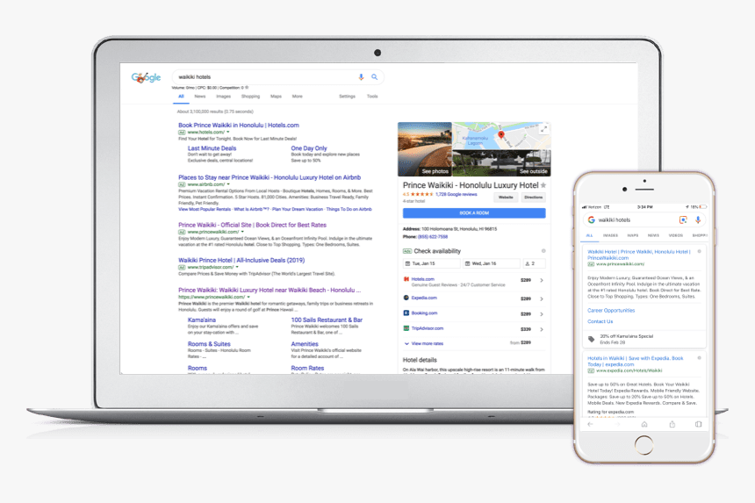Open 'Prince Waikiki - Official Site' ad result
The width and height of the screenshot is (755, 503).
click(x=252, y=225)
